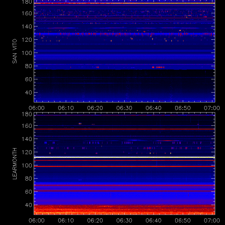Screen dimensions: 225x225
Task: Select 06:10 under the Learmonth plot
Action: click(66, 220)
